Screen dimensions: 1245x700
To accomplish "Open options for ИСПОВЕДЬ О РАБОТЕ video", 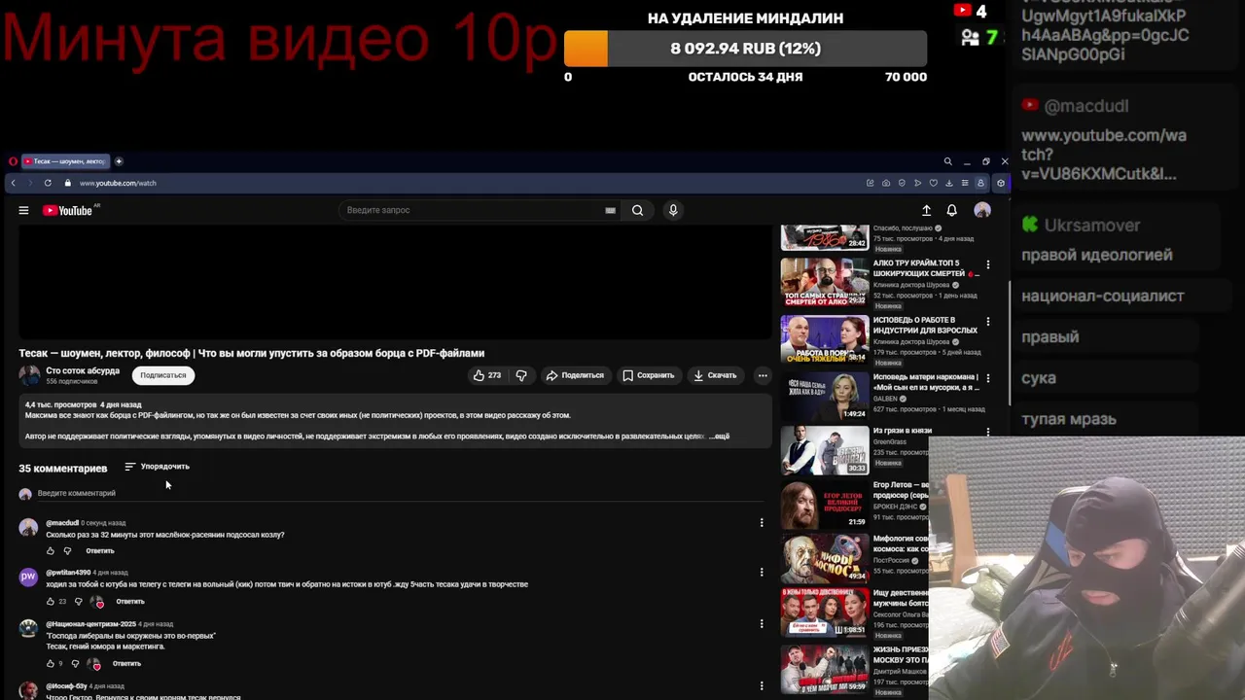I will pyautogui.click(x=987, y=322).
